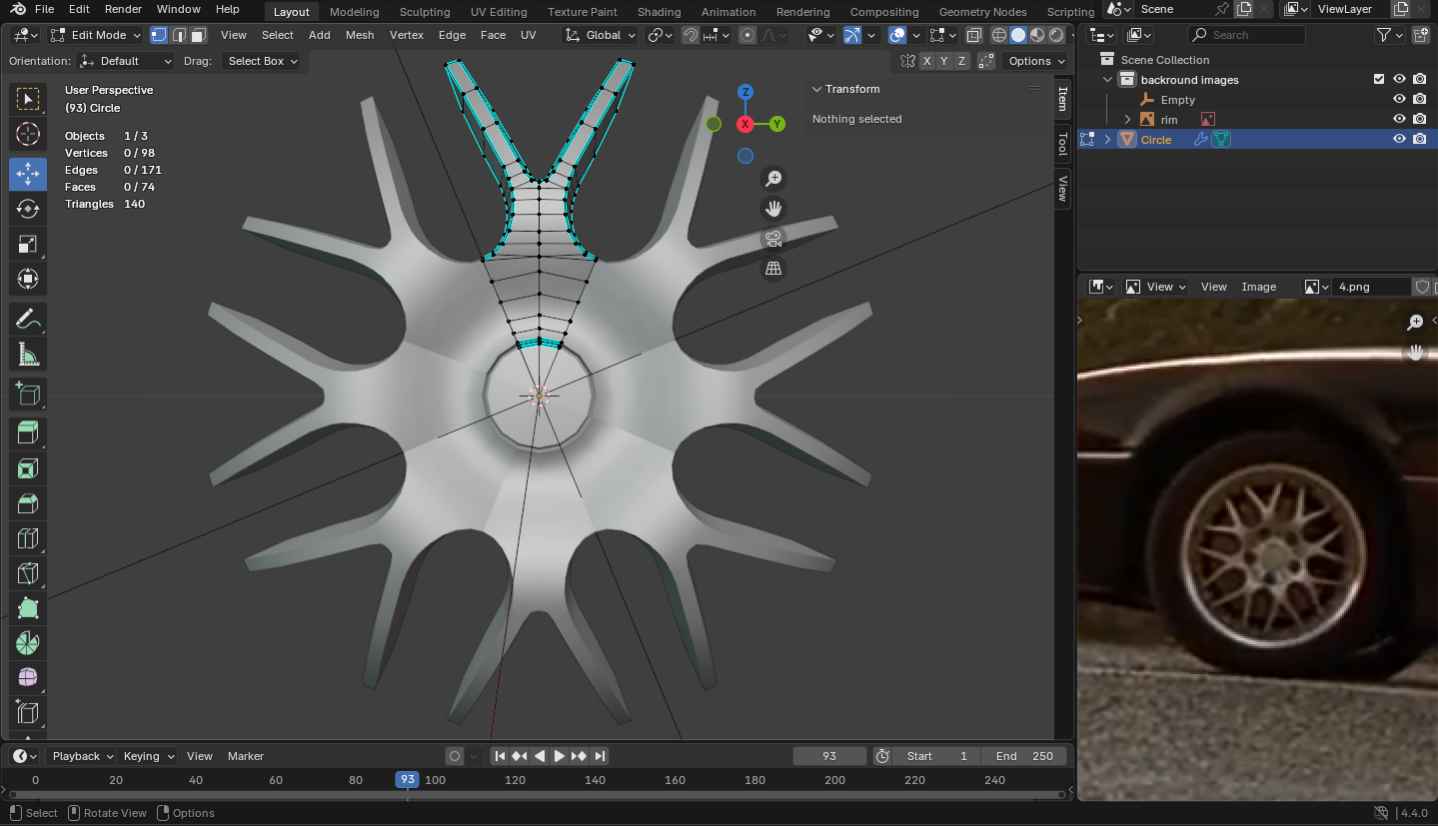Pick the Extrude Region tool

click(28, 432)
